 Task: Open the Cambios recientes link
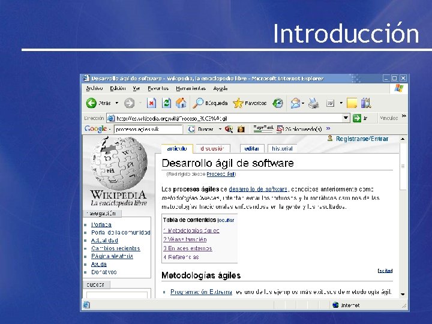click(x=115, y=248)
